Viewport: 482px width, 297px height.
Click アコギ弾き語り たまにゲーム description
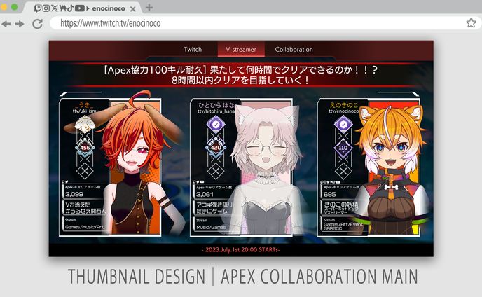214,207
